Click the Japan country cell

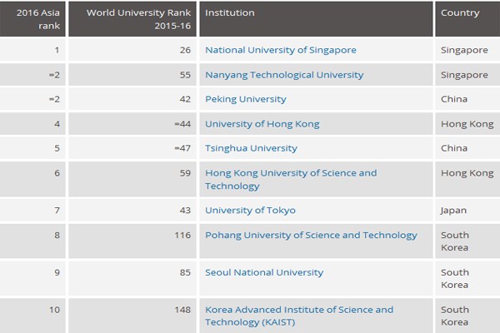[x=453, y=211]
